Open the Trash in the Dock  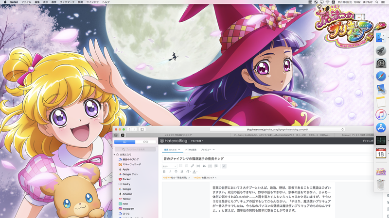point(381,185)
